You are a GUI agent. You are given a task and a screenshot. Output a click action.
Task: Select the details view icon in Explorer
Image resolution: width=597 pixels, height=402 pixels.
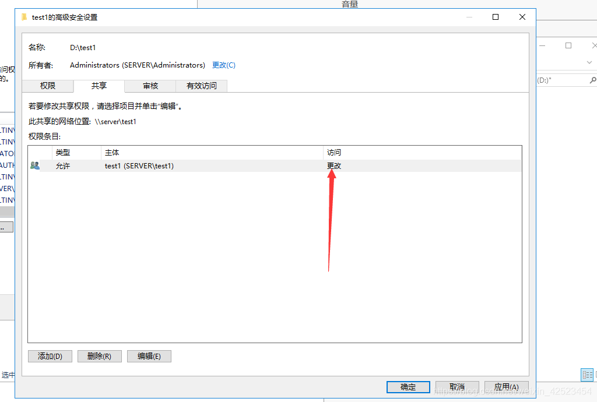click(x=587, y=375)
